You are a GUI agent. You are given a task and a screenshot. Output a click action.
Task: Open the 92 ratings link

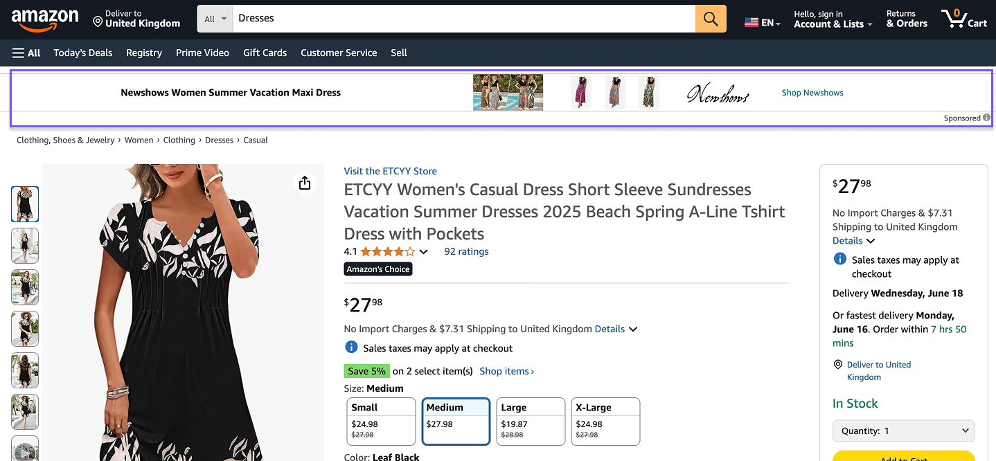pyautogui.click(x=466, y=251)
